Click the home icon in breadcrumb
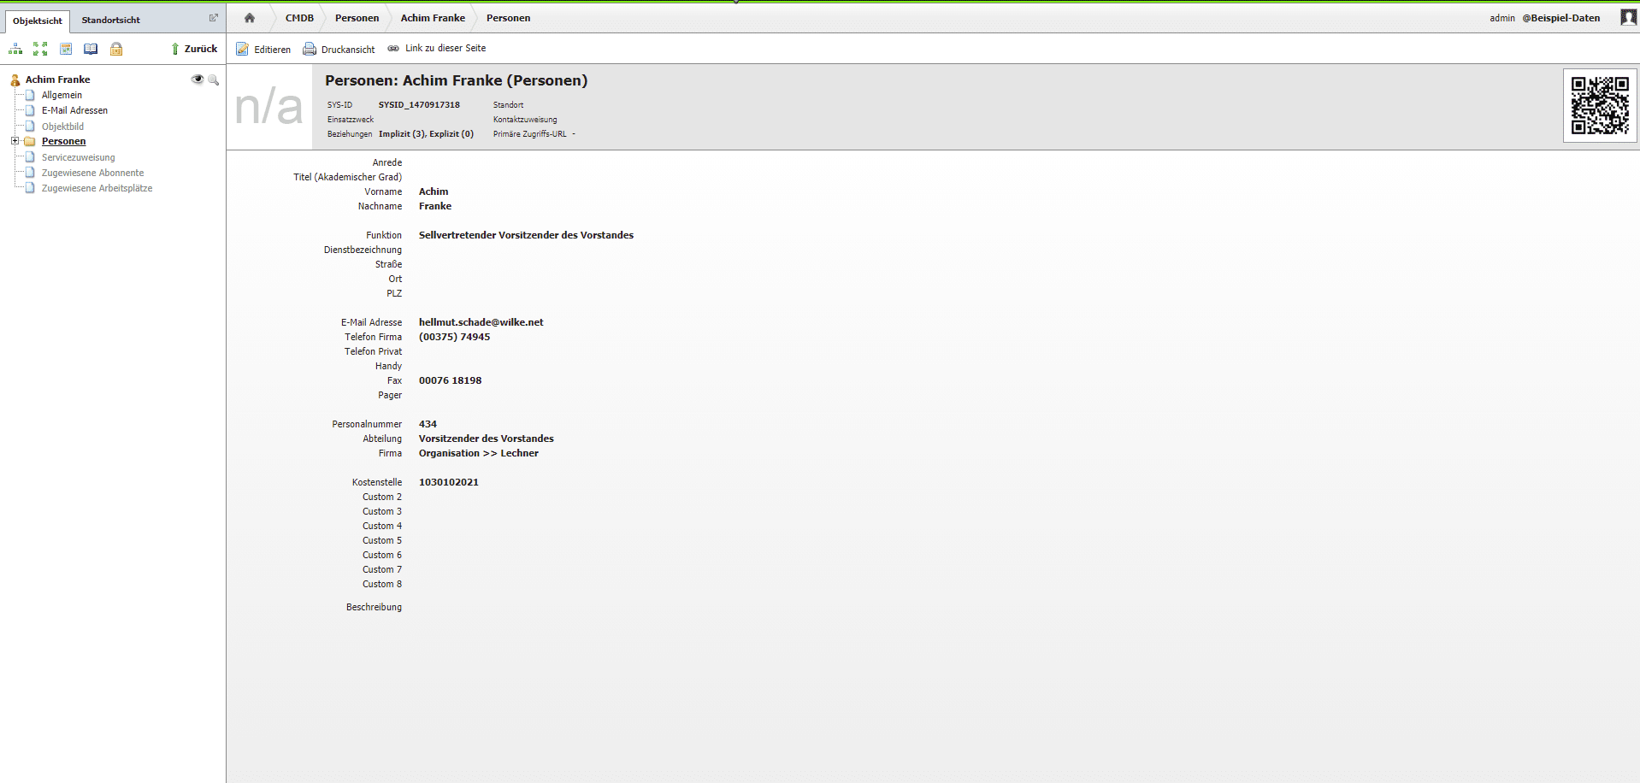The height and width of the screenshot is (783, 1640). tap(250, 18)
